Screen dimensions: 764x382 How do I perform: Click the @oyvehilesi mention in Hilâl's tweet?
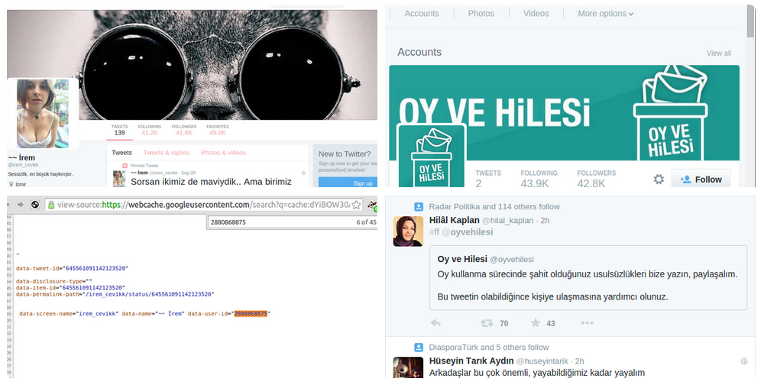coord(468,232)
